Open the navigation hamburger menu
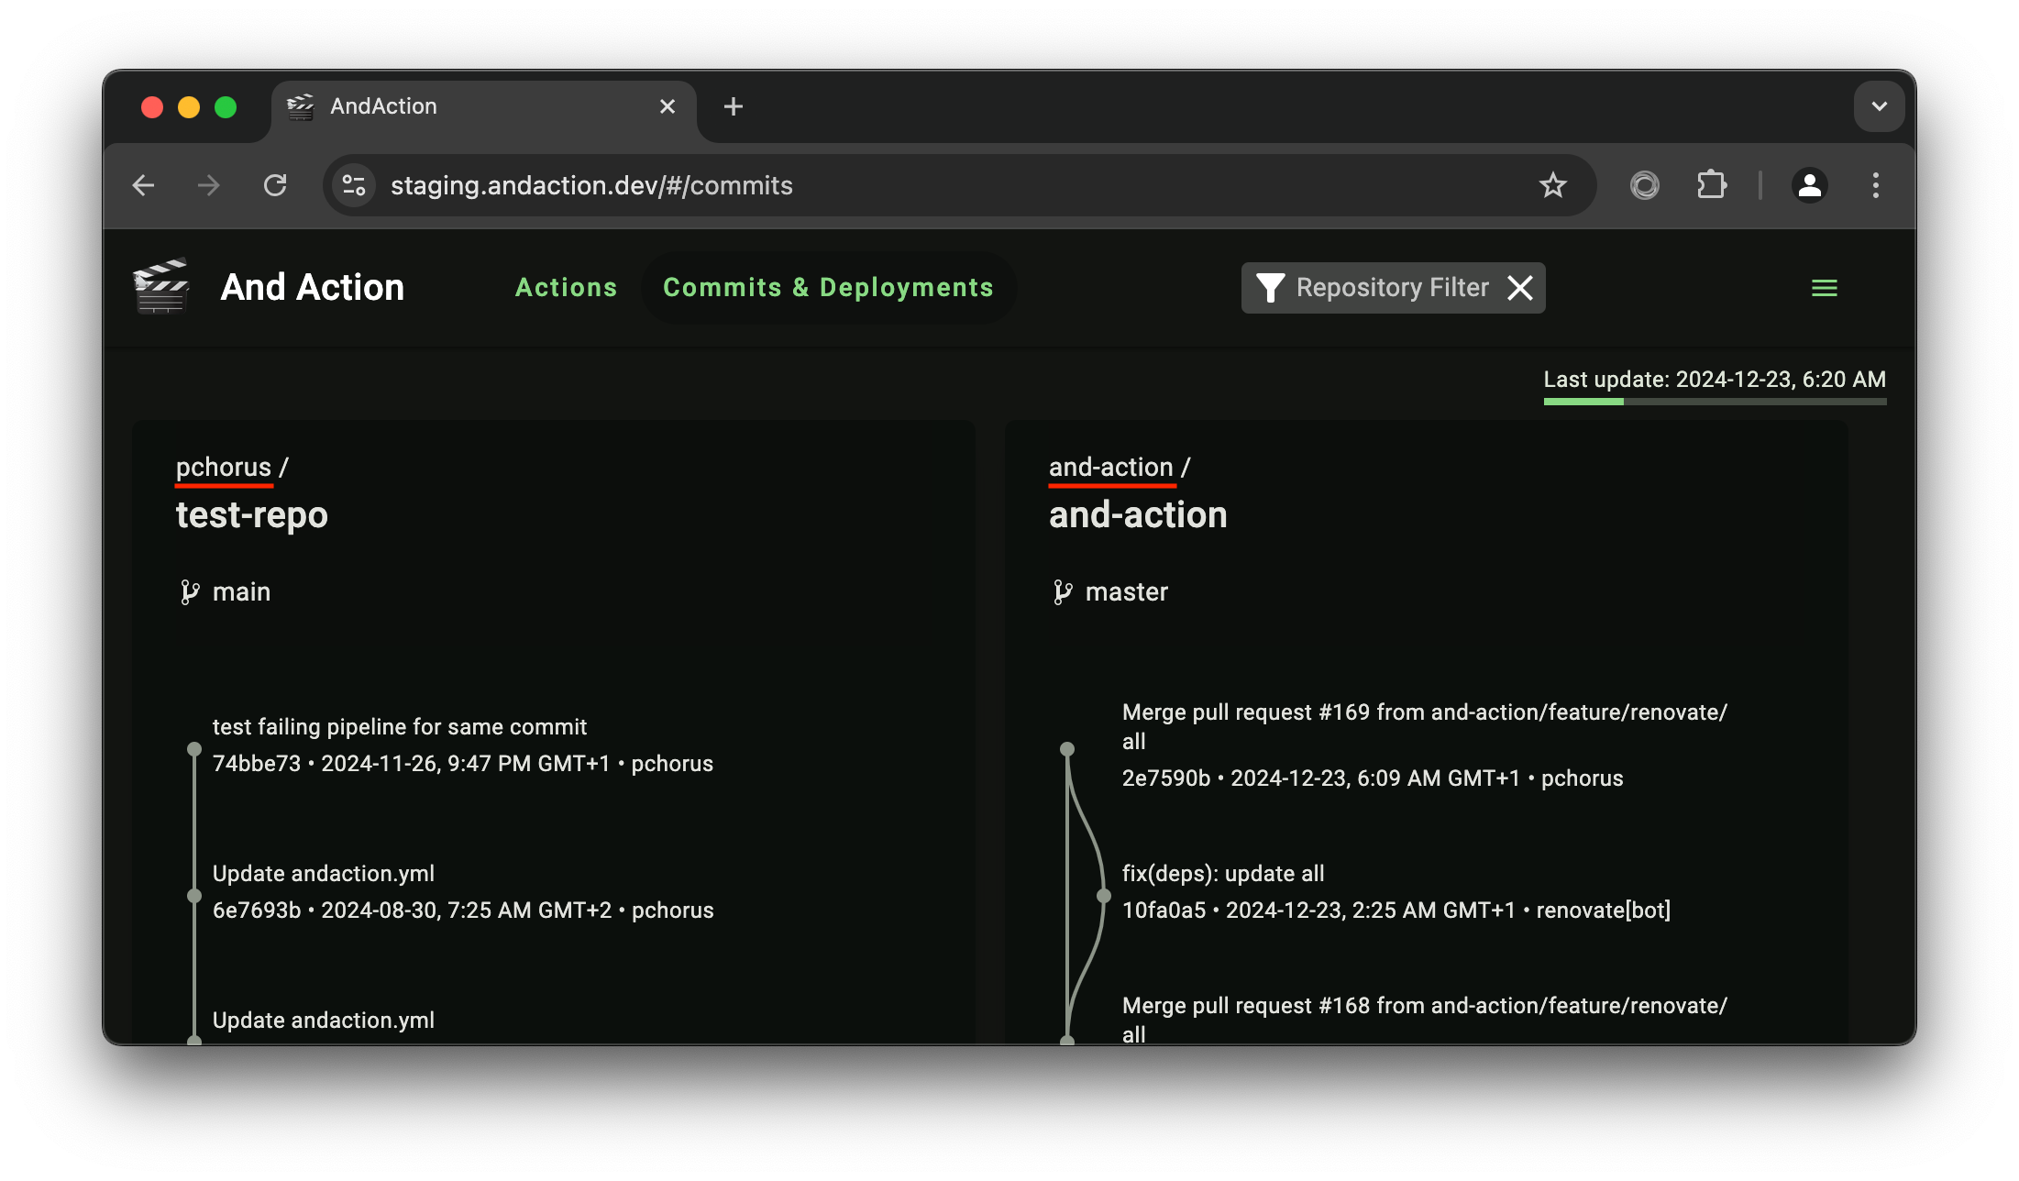The image size is (2019, 1181). (1824, 287)
